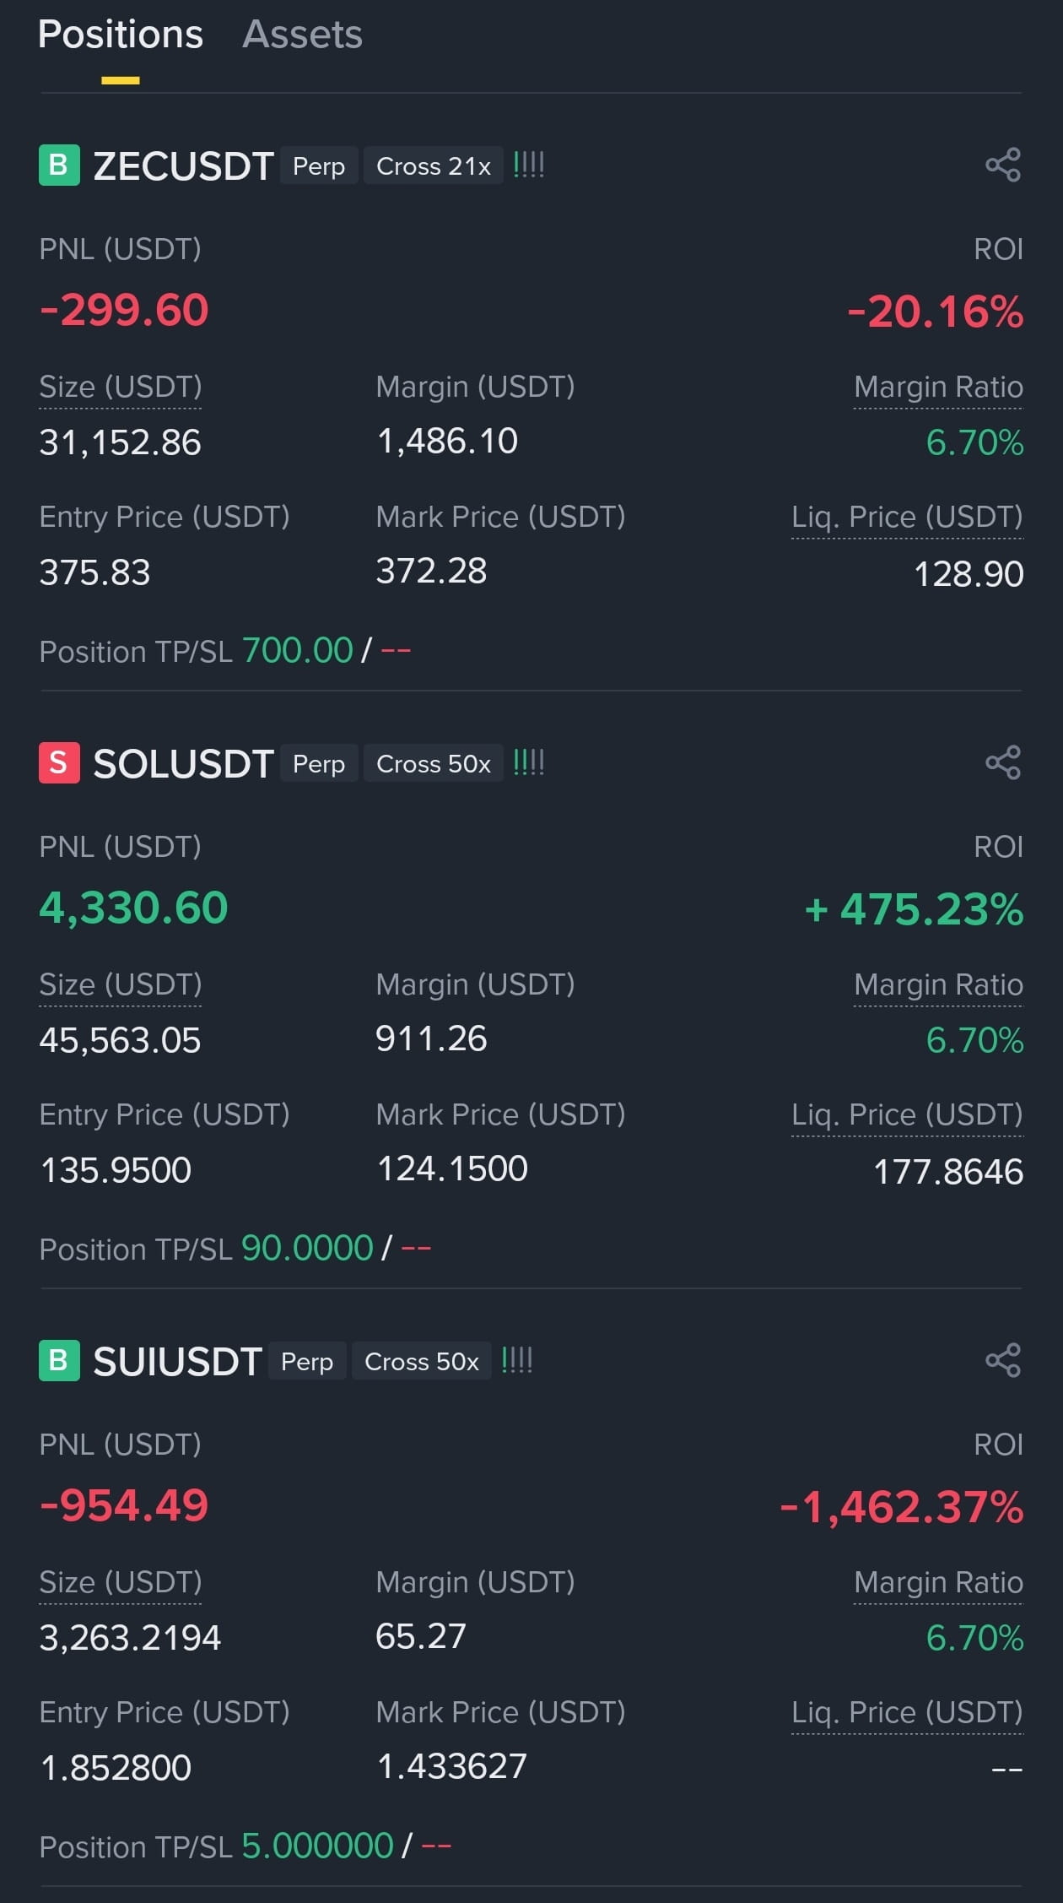Share the SUIUSDT position
The width and height of the screenshot is (1063, 1903).
1003,1360
